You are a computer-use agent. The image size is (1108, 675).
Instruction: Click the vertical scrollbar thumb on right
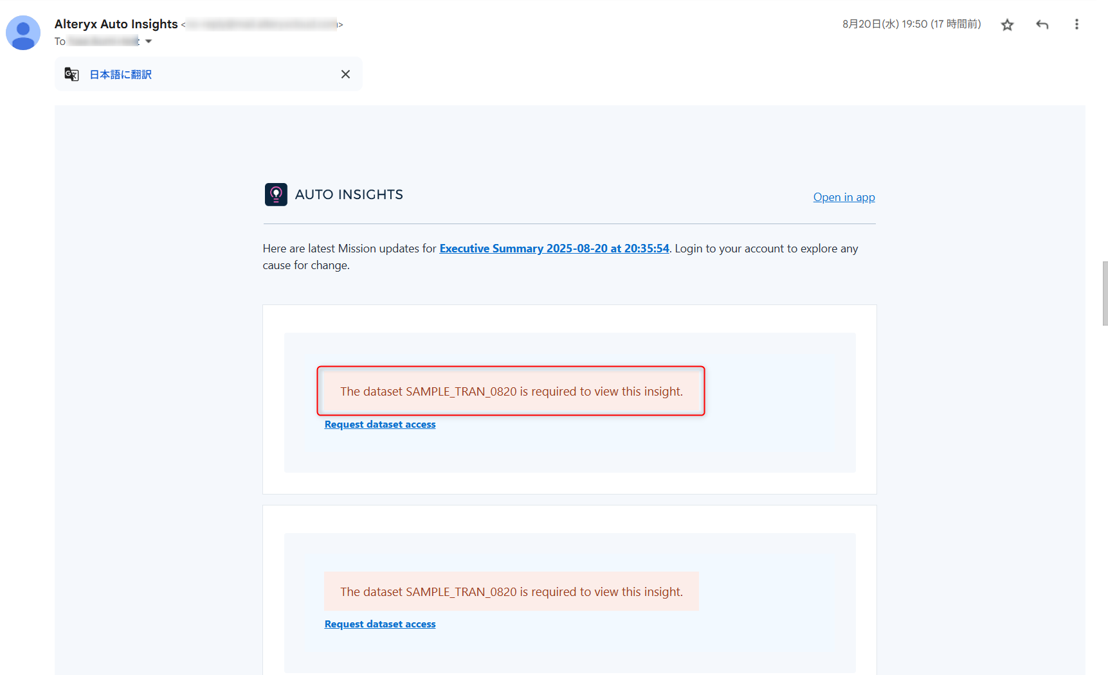[1105, 294]
